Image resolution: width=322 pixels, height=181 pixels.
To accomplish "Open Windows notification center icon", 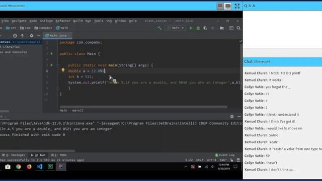I will point(235,166).
